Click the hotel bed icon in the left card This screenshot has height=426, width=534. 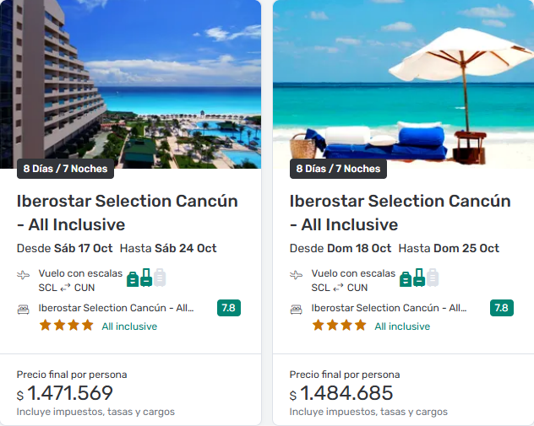click(24, 309)
